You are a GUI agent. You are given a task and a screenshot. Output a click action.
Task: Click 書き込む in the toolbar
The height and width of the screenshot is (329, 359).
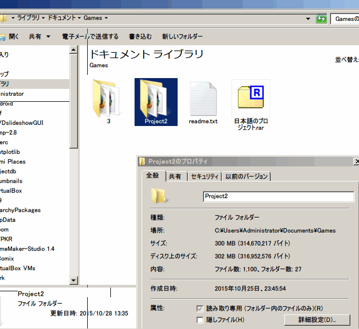pyautogui.click(x=140, y=37)
